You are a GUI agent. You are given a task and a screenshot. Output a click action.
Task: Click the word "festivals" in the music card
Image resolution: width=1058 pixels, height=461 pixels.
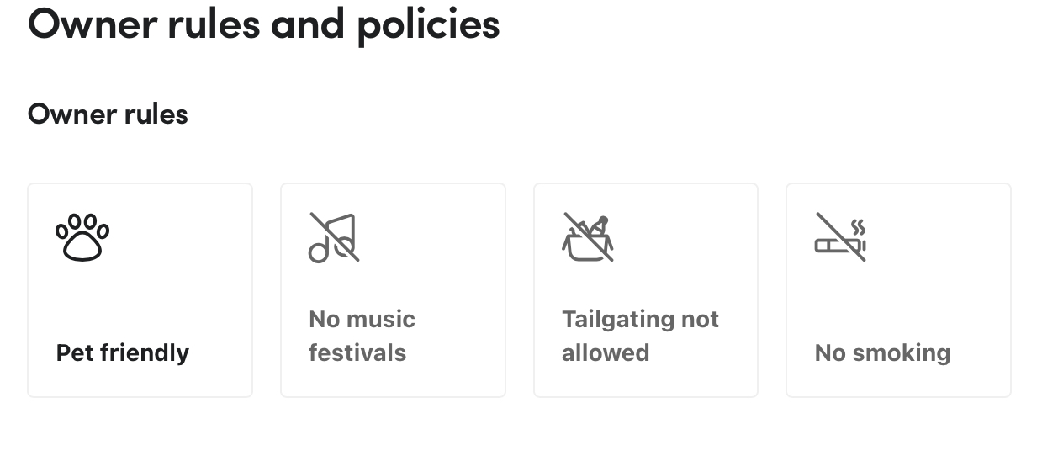pyautogui.click(x=357, y=352)
